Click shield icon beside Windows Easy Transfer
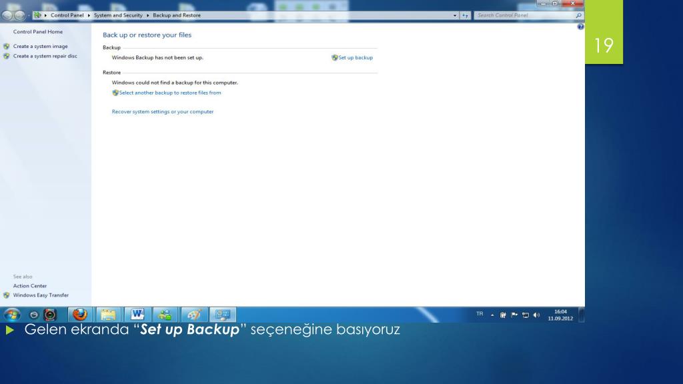Image resolution: width=683 pixels, height=384 pixels. tap(6, 295)
